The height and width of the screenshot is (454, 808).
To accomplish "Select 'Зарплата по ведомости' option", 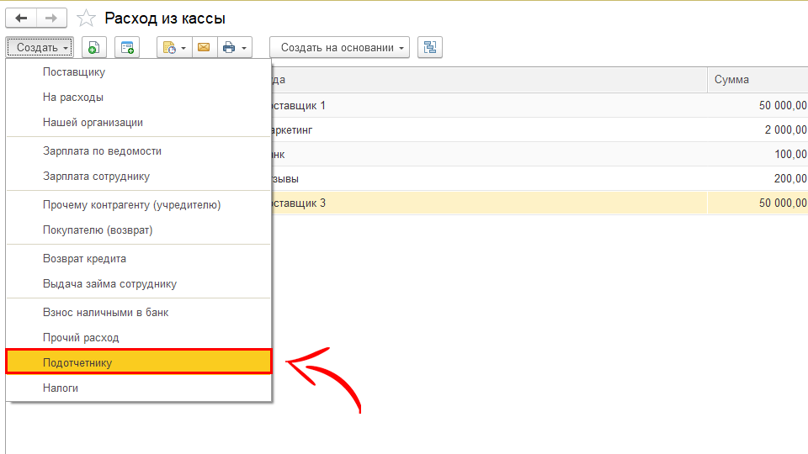I will click(x=102, y=151).
